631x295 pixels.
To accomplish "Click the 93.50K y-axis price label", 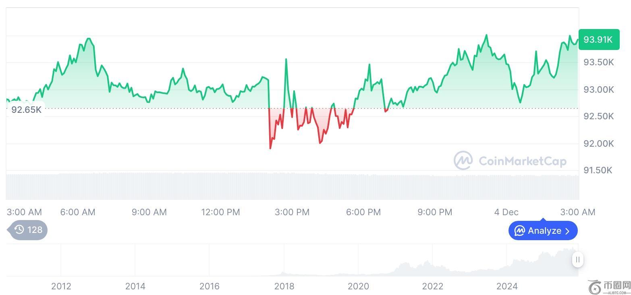I will [x=599, y=62].
